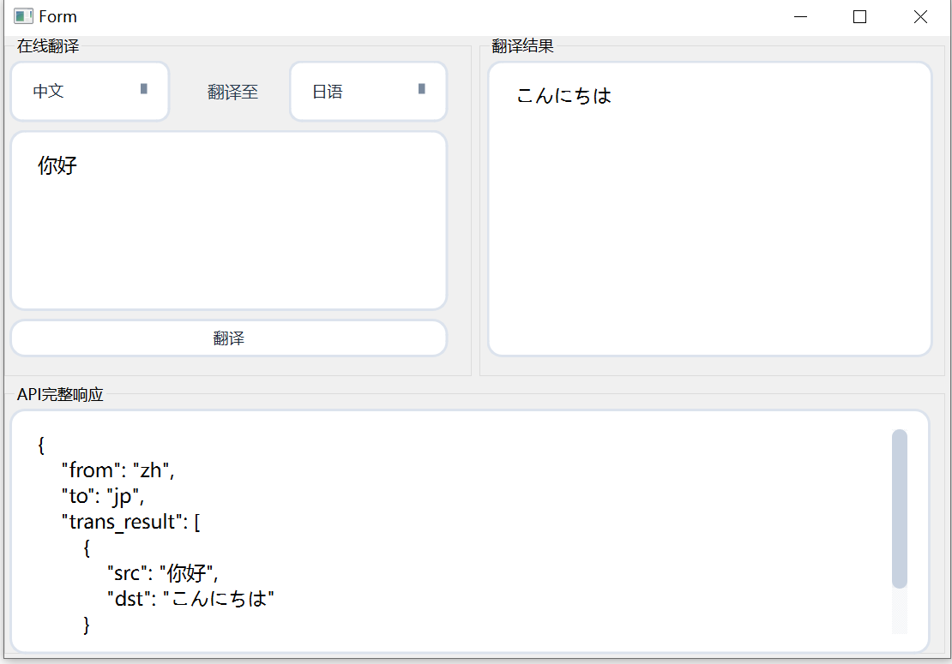The image size is (952, 664).
Task: Click the "src": "你好" line
Action: click(x=163, y=573)
